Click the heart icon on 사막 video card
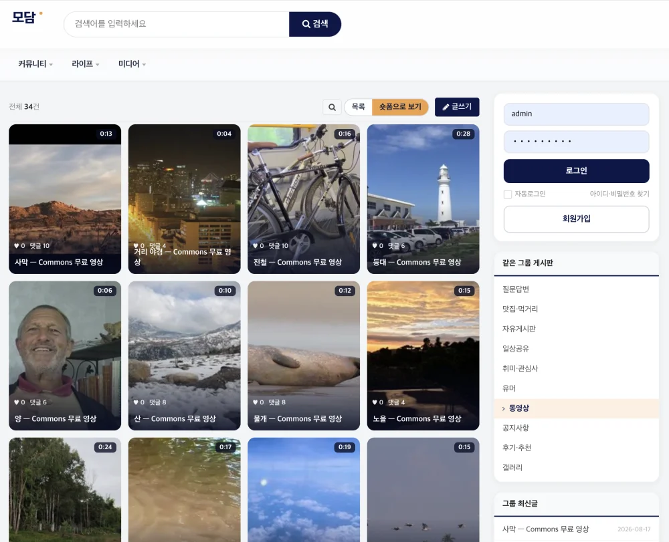The height and width of the screenshot is (542, 669). 17,246
